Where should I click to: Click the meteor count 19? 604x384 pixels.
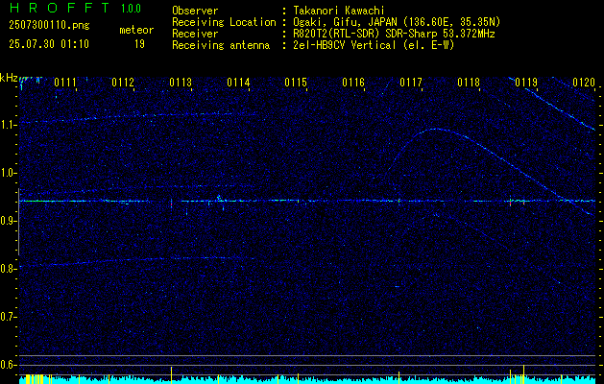pos(139,44)
